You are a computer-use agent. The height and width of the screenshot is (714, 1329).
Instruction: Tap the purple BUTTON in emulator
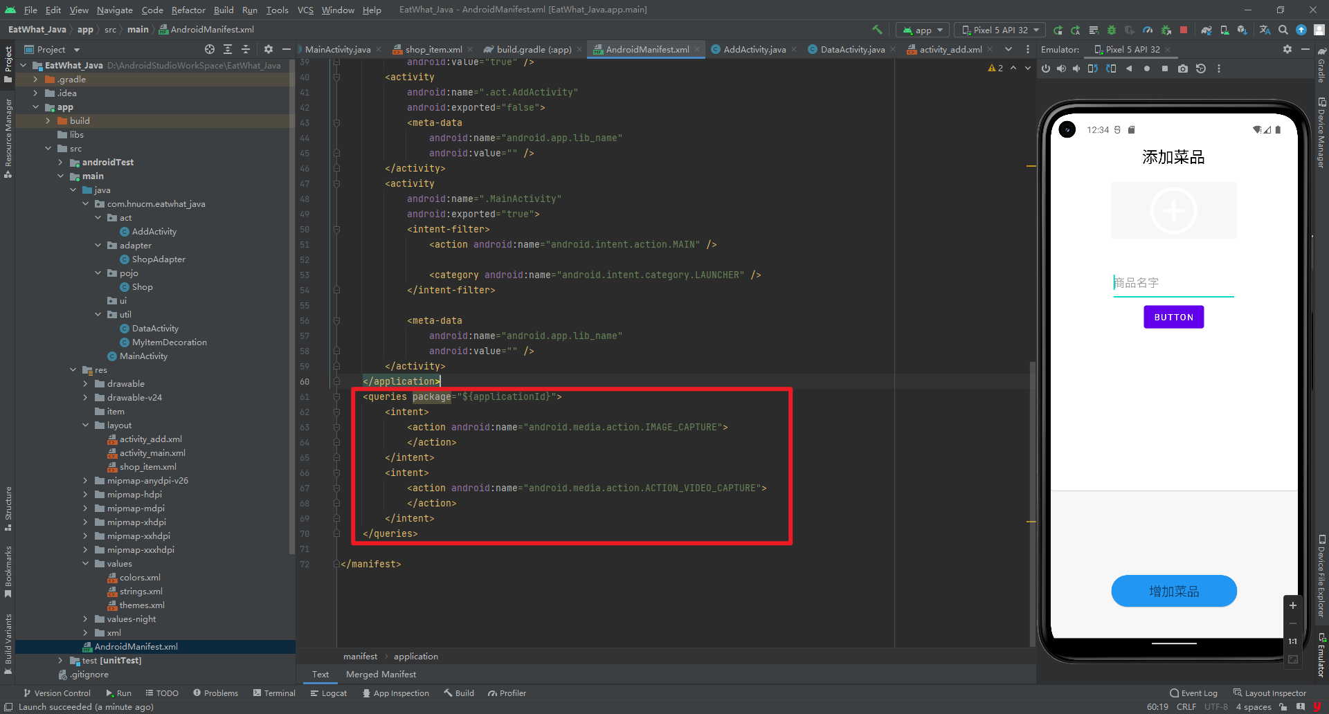point(1173,317)
